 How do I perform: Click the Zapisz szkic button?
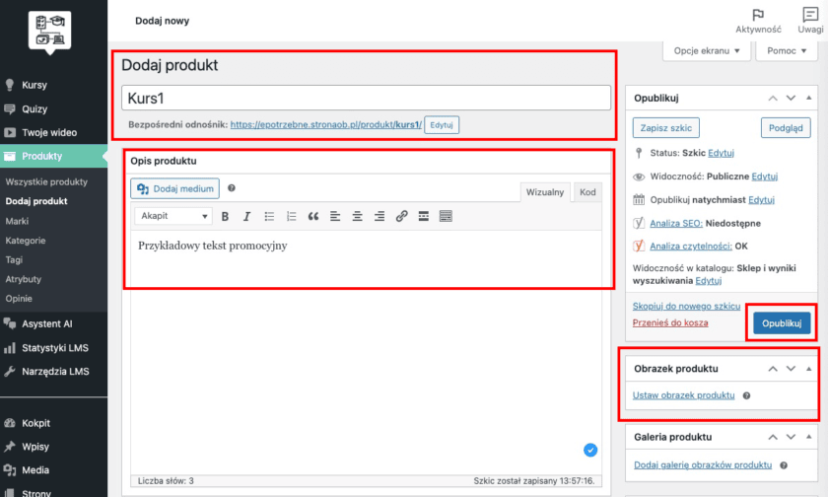666,128
